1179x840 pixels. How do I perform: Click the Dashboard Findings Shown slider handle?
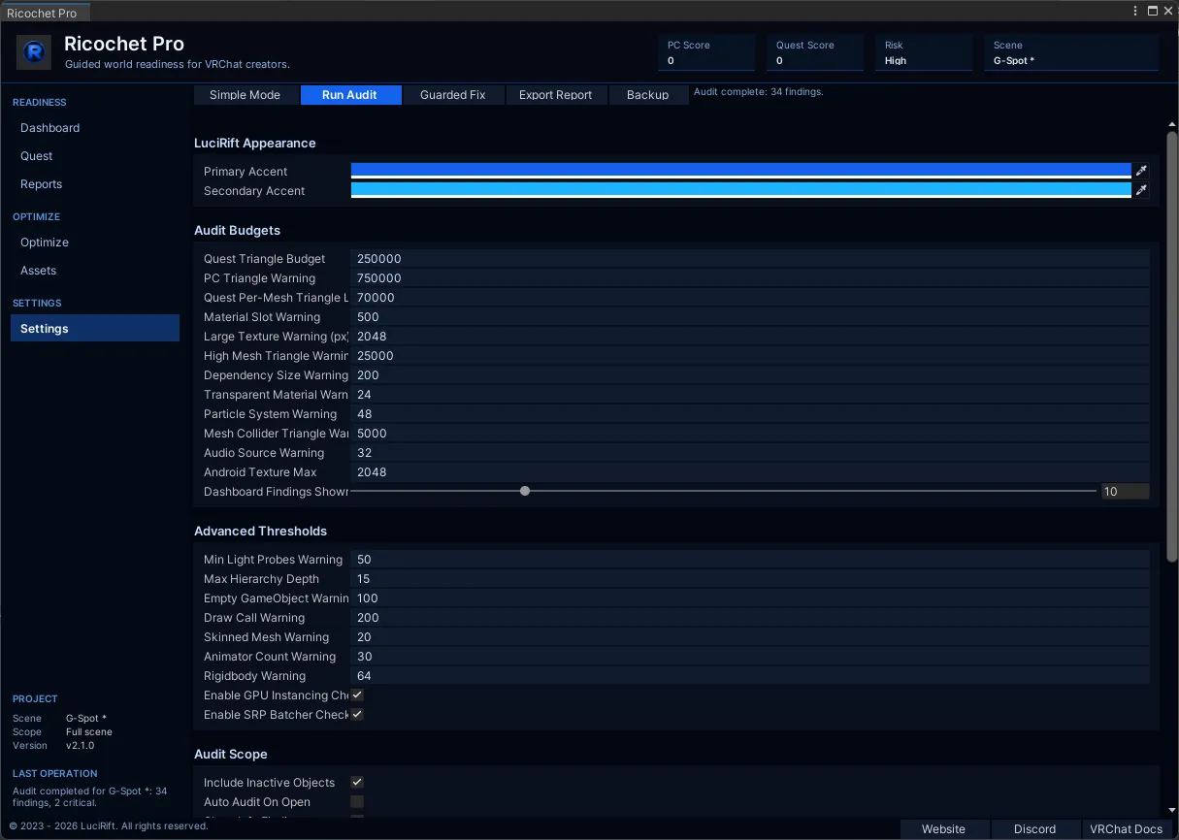tap(525, 491)
